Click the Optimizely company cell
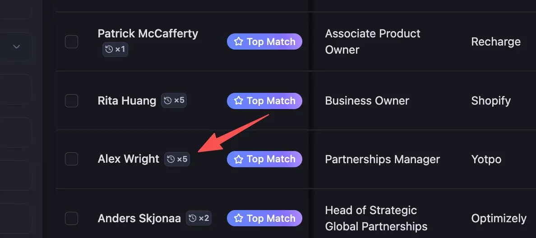This screenshot has height=238, width=536. click(499, 219)
